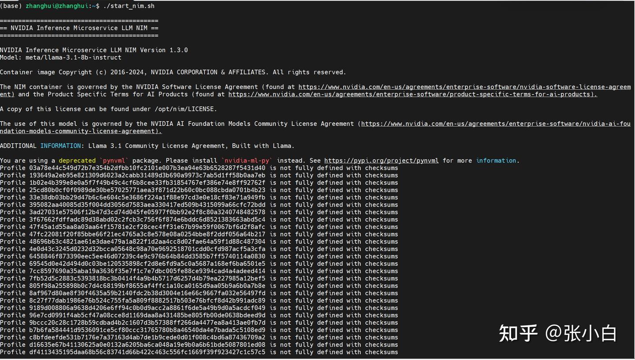
Task: Select profile hash starting with d16635e6
Action: click(147, 345)
